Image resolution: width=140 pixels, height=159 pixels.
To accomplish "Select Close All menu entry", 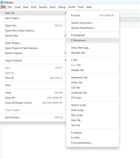I will pyautogui.click(x=33, y=98).
